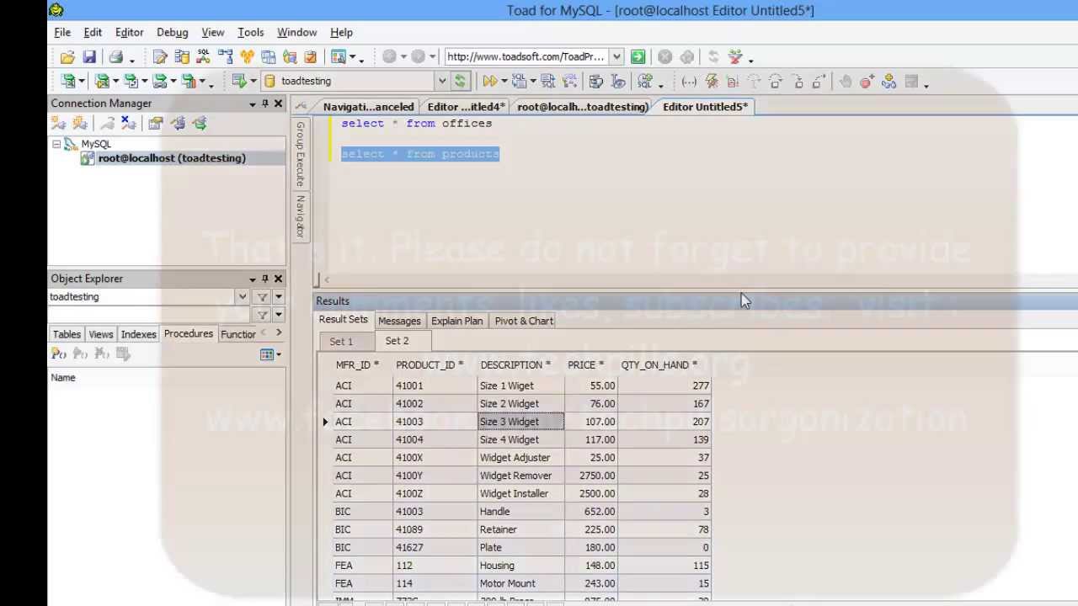Switch to the Explain Plan tab
The height and width of the screenshot is (606, 1078).
pyautogui.click(x=456, y=321)
